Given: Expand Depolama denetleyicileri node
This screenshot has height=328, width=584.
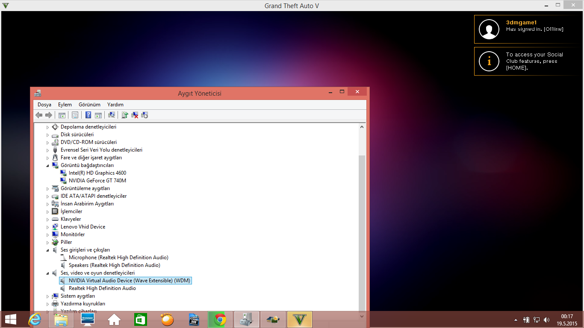Looking at the screenshot, I should point(48,127).
